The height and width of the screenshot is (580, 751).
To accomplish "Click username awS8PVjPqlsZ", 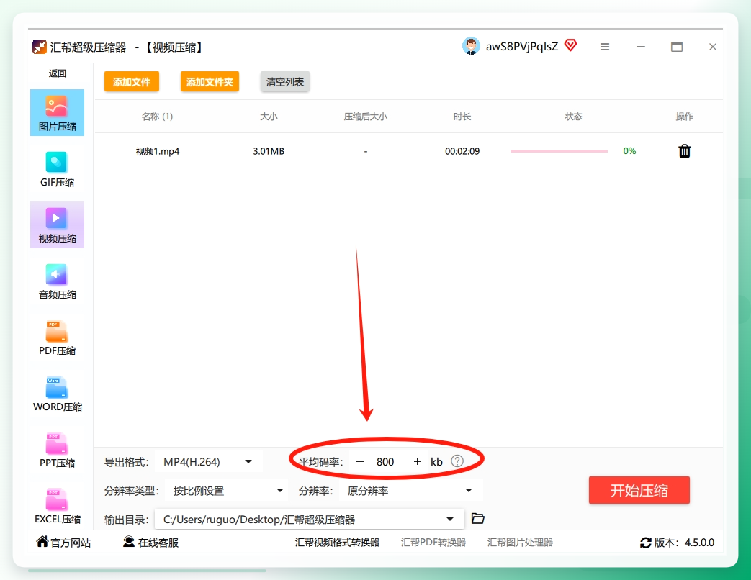I will 521,47.
